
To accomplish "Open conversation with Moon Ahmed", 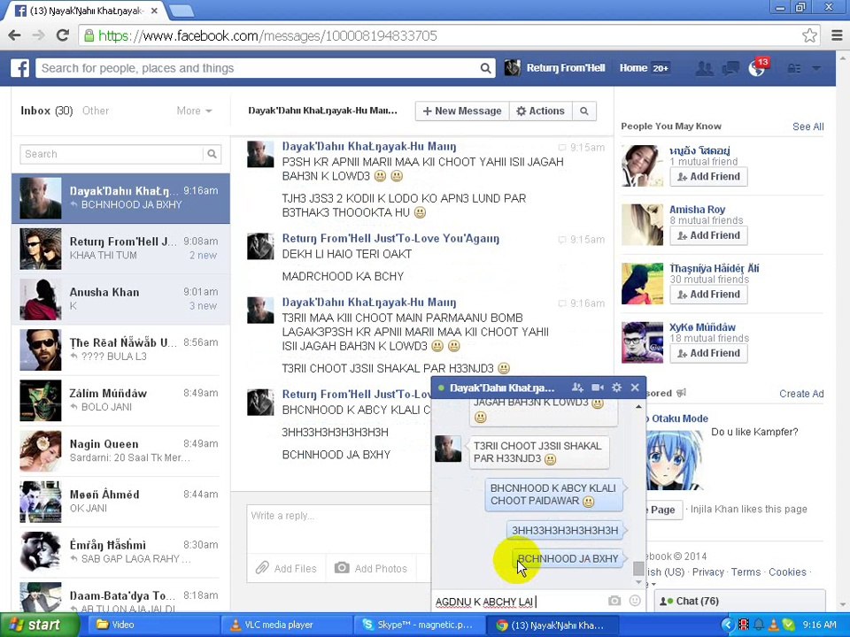I will point(120,502).
